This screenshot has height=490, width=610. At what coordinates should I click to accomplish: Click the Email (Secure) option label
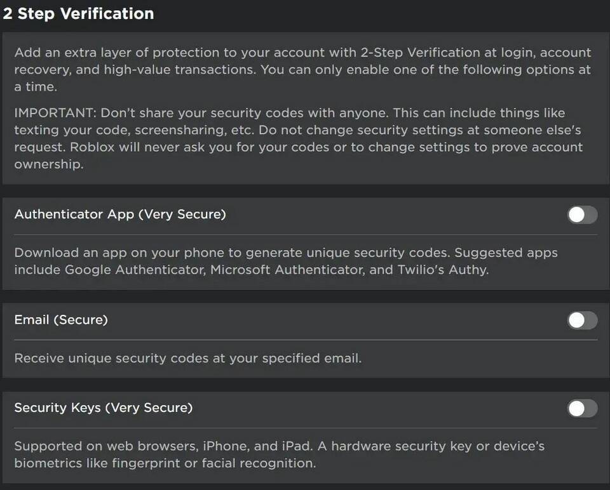(x=61, y=320)
